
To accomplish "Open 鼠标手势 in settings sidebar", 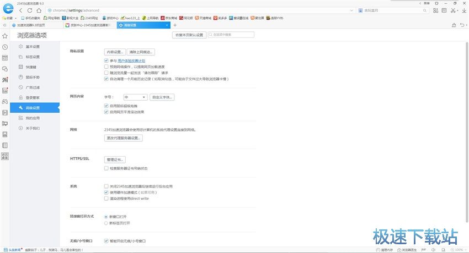I will 35,77.
